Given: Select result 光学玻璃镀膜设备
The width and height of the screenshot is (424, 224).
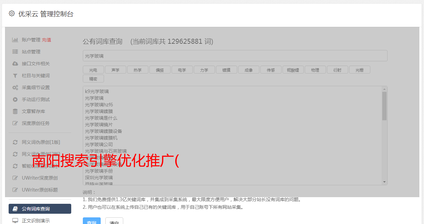Looking at the screenshot, I should tap(103, 131).
